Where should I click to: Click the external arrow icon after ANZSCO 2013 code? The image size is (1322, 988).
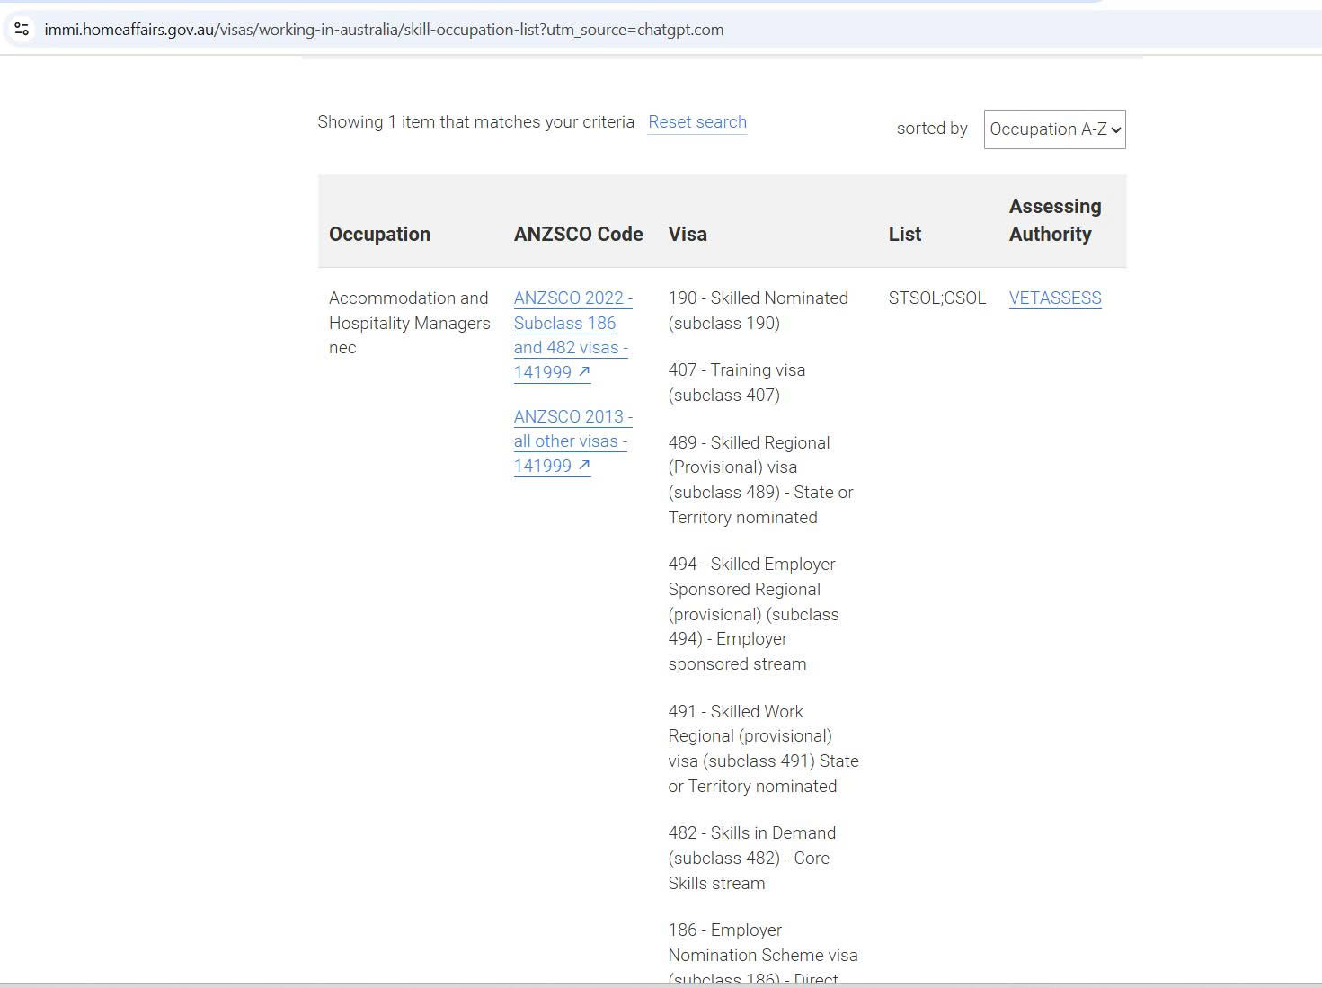[x=584, y=465]
